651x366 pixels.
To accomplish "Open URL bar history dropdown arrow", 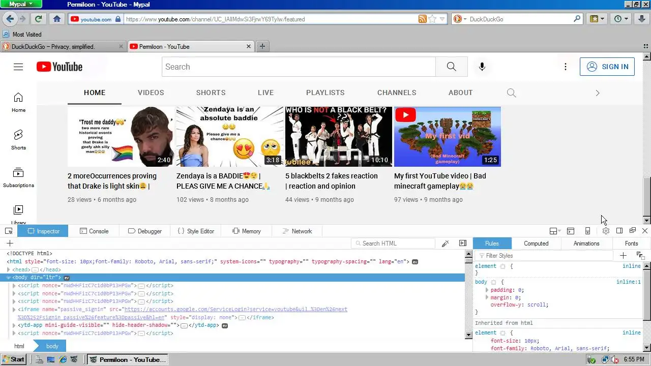I will tap(442, 19).
